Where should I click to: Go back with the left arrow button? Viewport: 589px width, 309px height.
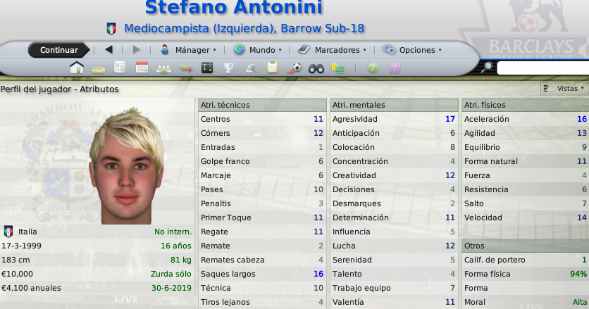pos(109,49)
